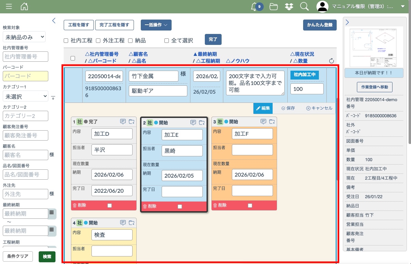Enable the 社内工程 checkbox
Viewport: 411px width, 264px height.
66,41
